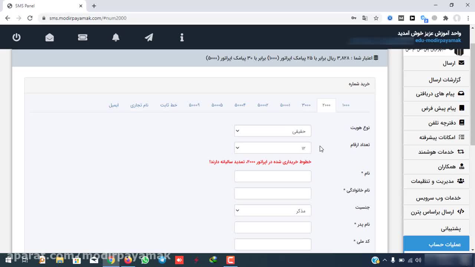
Task: Click the ticket icon in header
Action: [83, 37]
